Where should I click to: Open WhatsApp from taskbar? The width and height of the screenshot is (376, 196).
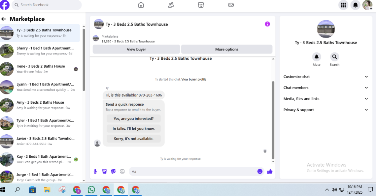(x=91, y=190)
